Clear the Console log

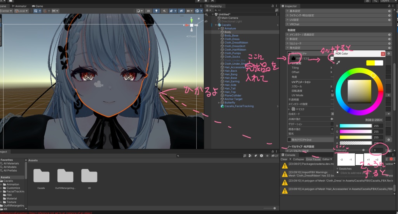point(284,159)
